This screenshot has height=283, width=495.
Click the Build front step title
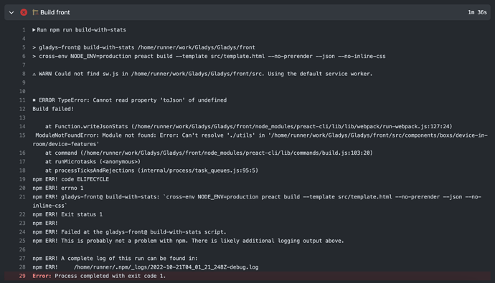click(55, 12)
